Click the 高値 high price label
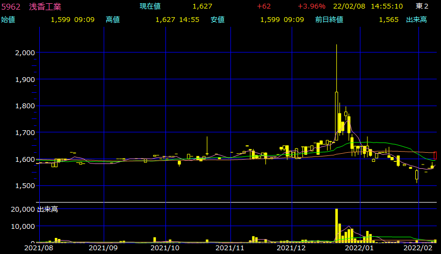The height and width of the screenshot is (254, 441). pyautogui.click(x=113, y=20)
